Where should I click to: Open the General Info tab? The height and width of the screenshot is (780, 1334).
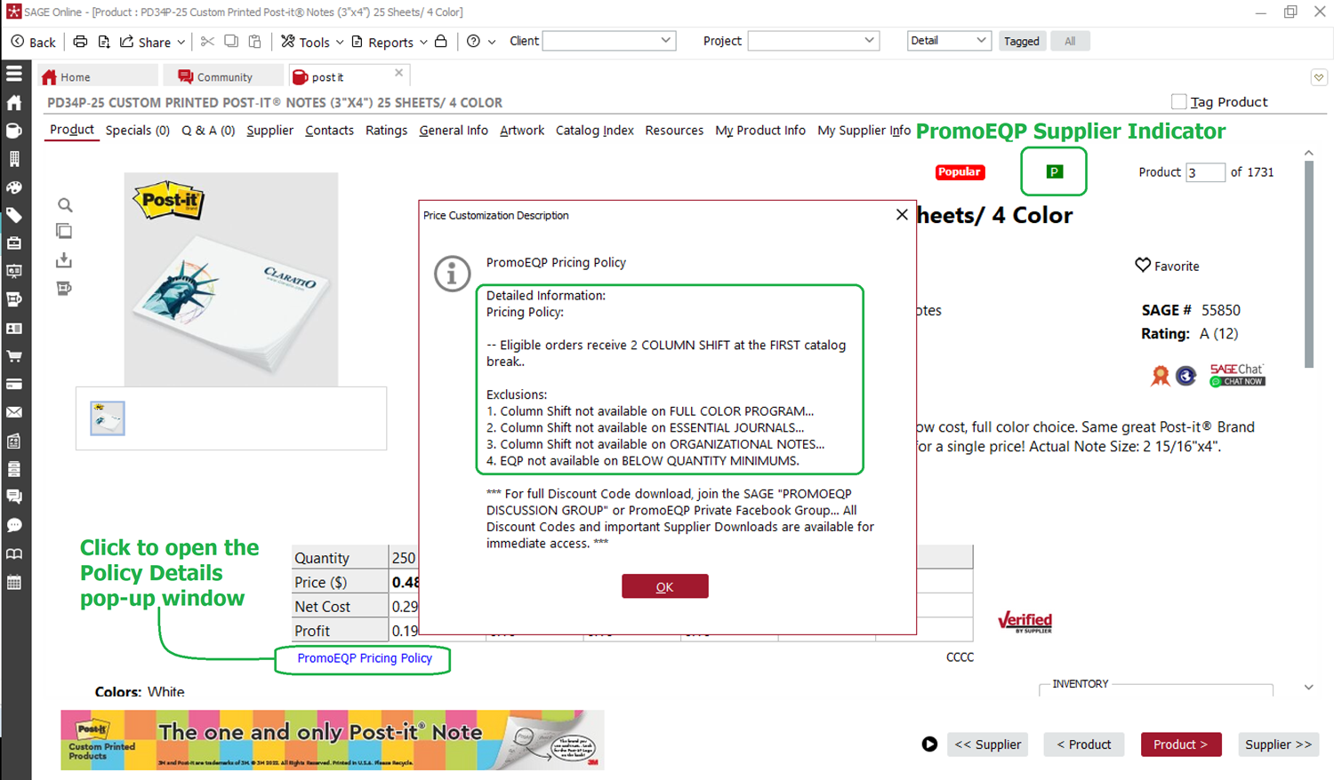(x=454, y=131)
